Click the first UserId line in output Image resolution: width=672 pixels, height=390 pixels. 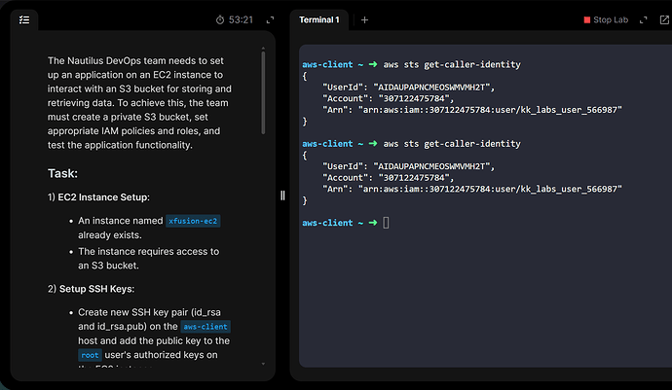pyautogui.click(x=408, y=88)
